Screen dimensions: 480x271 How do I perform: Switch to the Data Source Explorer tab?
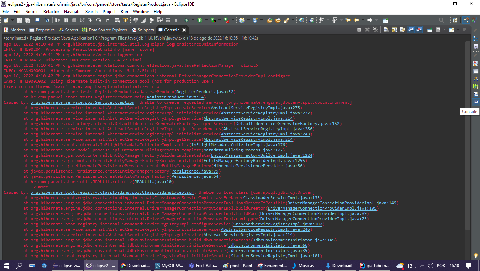pos(104,30)
